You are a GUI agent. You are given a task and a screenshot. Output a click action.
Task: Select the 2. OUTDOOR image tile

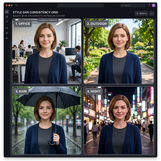coord(118,51)
